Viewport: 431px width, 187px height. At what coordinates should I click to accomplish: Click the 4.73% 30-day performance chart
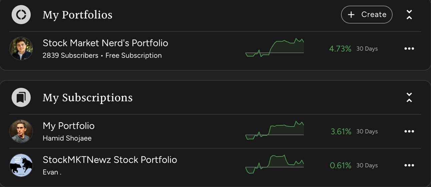[275, 48]
